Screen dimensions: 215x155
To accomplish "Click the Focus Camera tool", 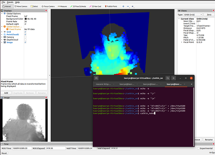I will (48, 6).
